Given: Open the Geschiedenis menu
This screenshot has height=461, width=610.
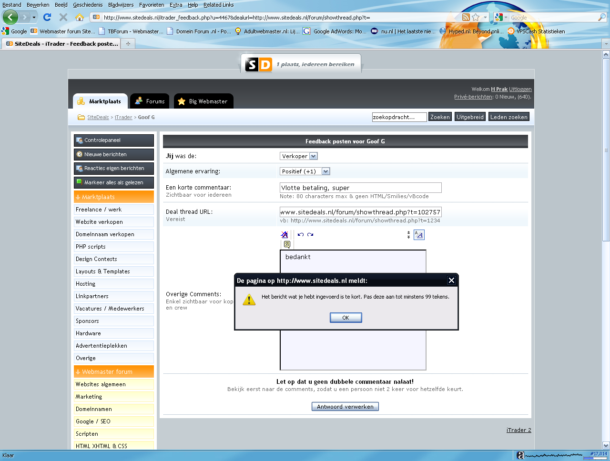Looking at the screenshot, I should (x=88, y=5).
